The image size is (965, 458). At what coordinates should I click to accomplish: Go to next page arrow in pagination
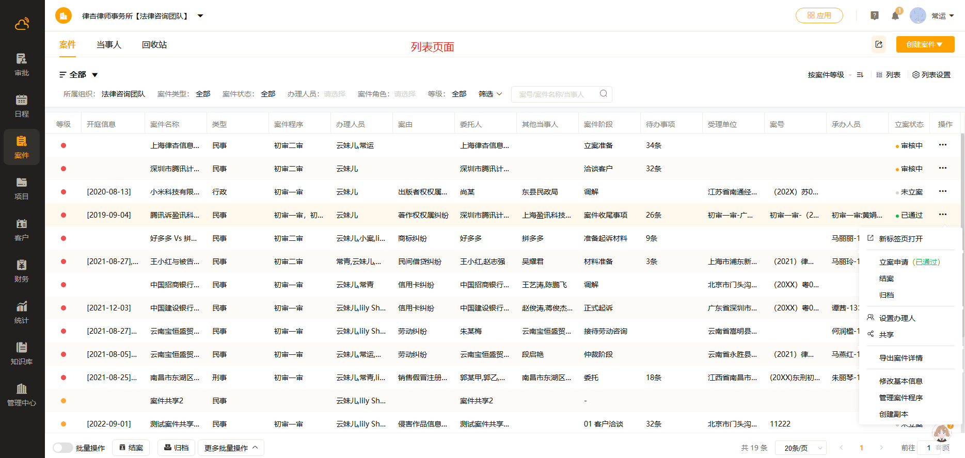point(881,448)
